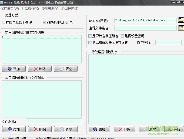The height and width of the screenshot is (139, 184).
Task: Click 删除 button under 从压缩包中删除的文件列表
Action: click(40, 129)
